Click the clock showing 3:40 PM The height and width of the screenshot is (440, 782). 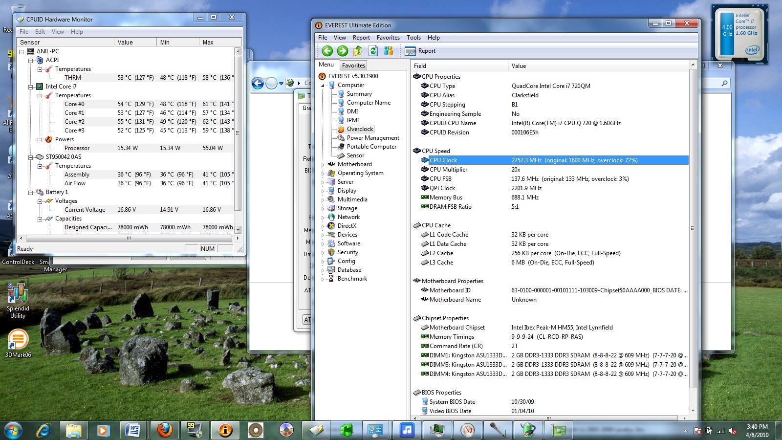pos(757,427)
